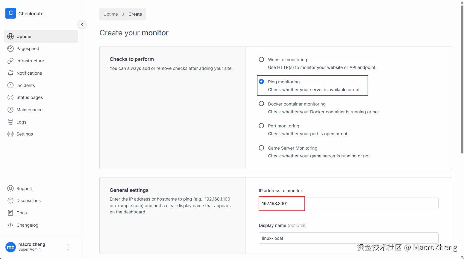Click the Settings gear icon
This screenshot has width=464, height=259.
(10, 134)
